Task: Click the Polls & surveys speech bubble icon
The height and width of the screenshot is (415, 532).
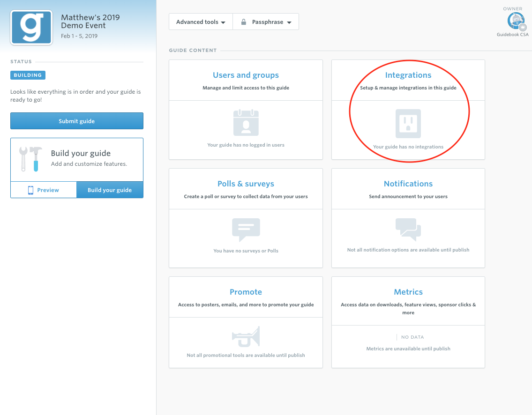Action: tap(246, 230)
